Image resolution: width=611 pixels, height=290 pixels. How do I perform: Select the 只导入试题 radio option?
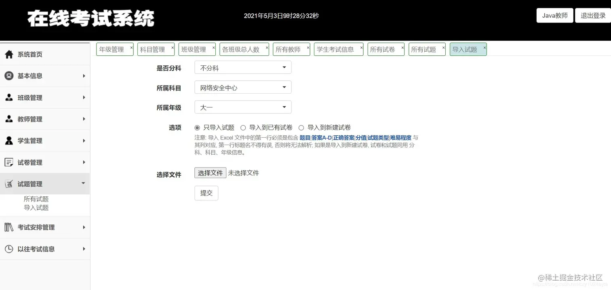(x=197, y=128)
